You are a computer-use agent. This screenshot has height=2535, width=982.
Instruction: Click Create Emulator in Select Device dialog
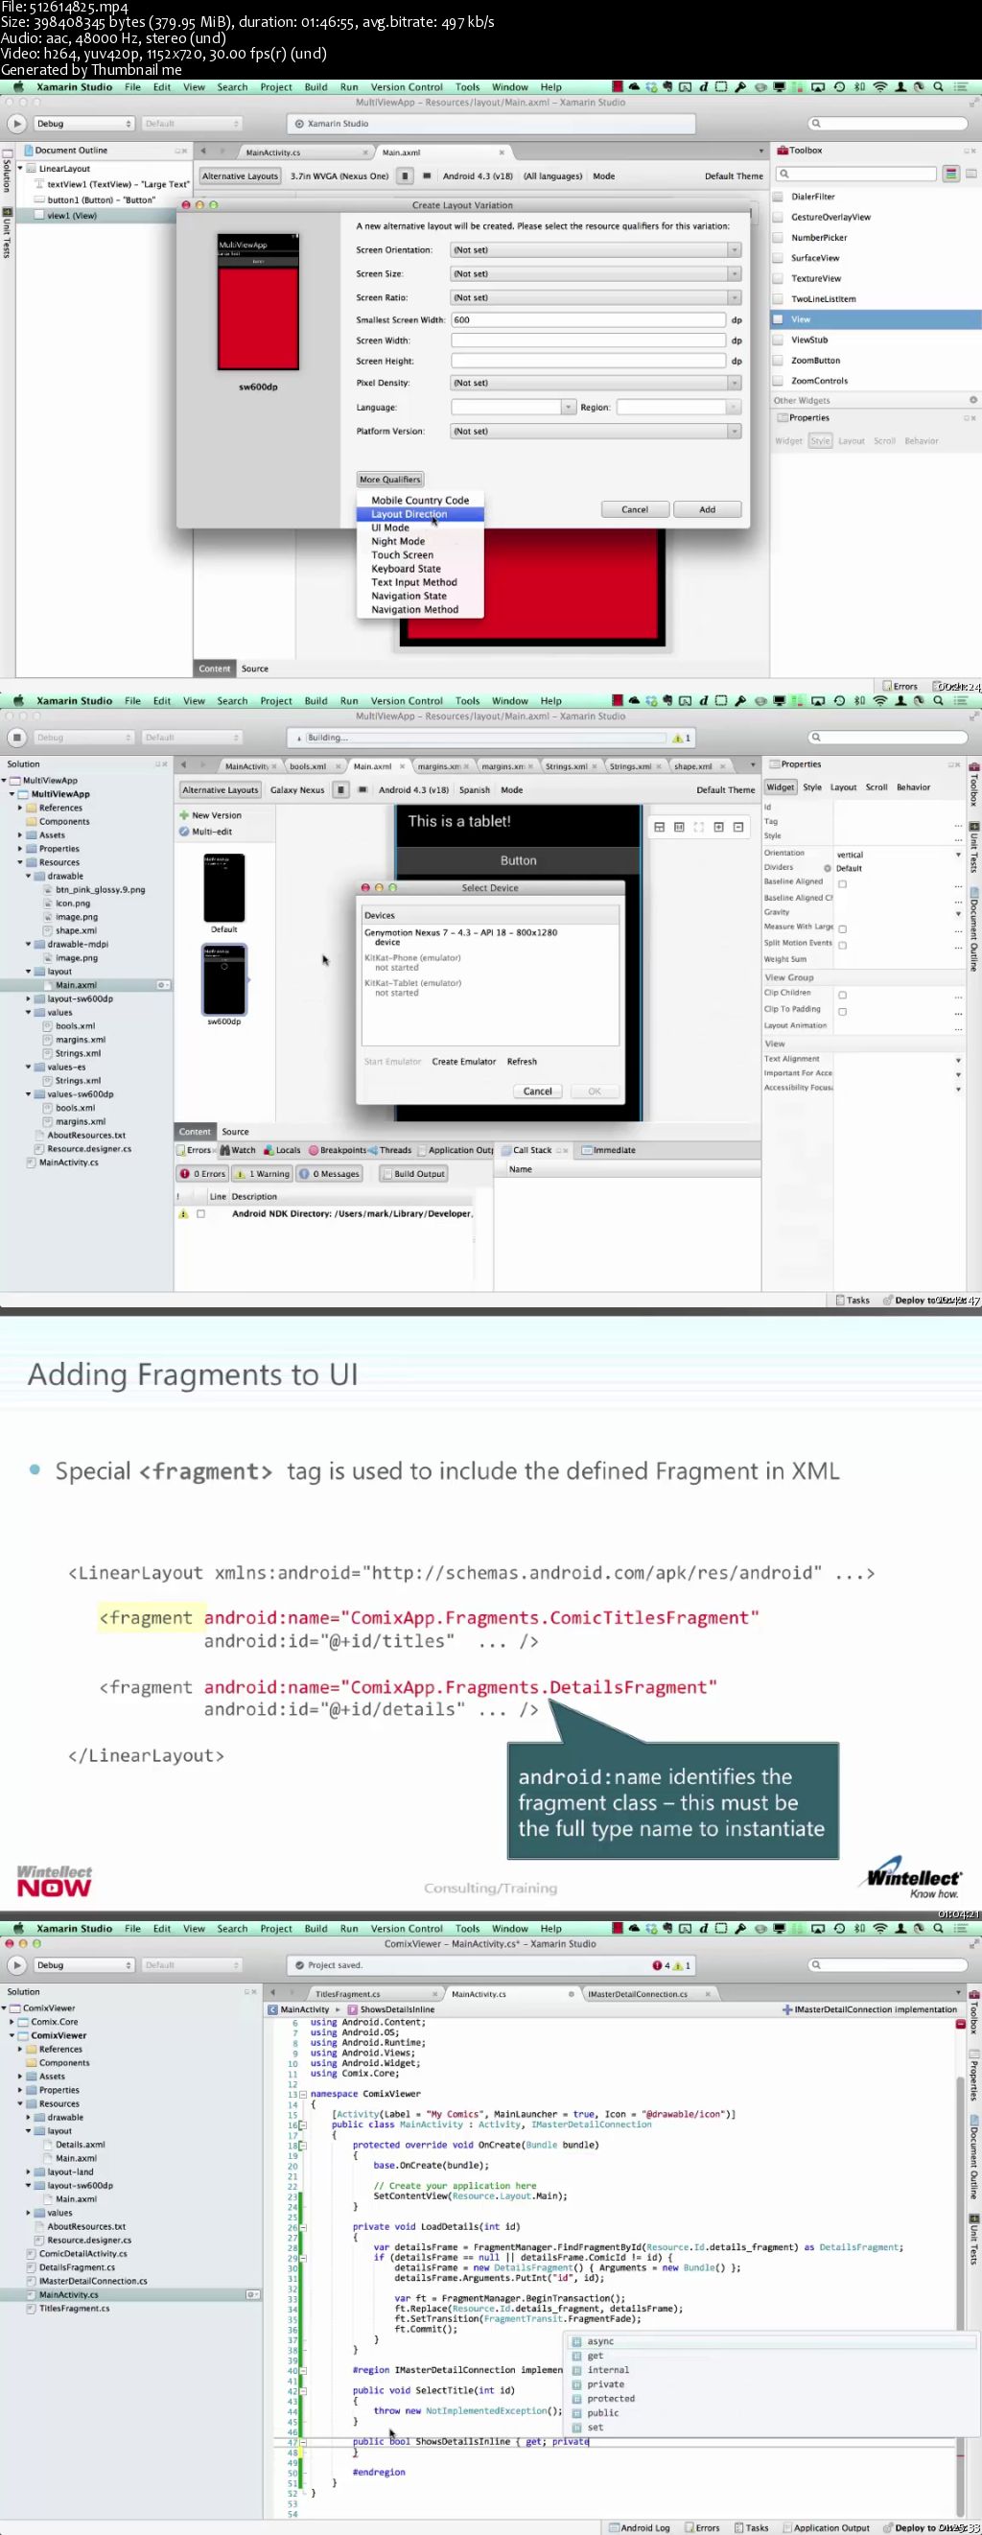click(x=463, y=1062)
